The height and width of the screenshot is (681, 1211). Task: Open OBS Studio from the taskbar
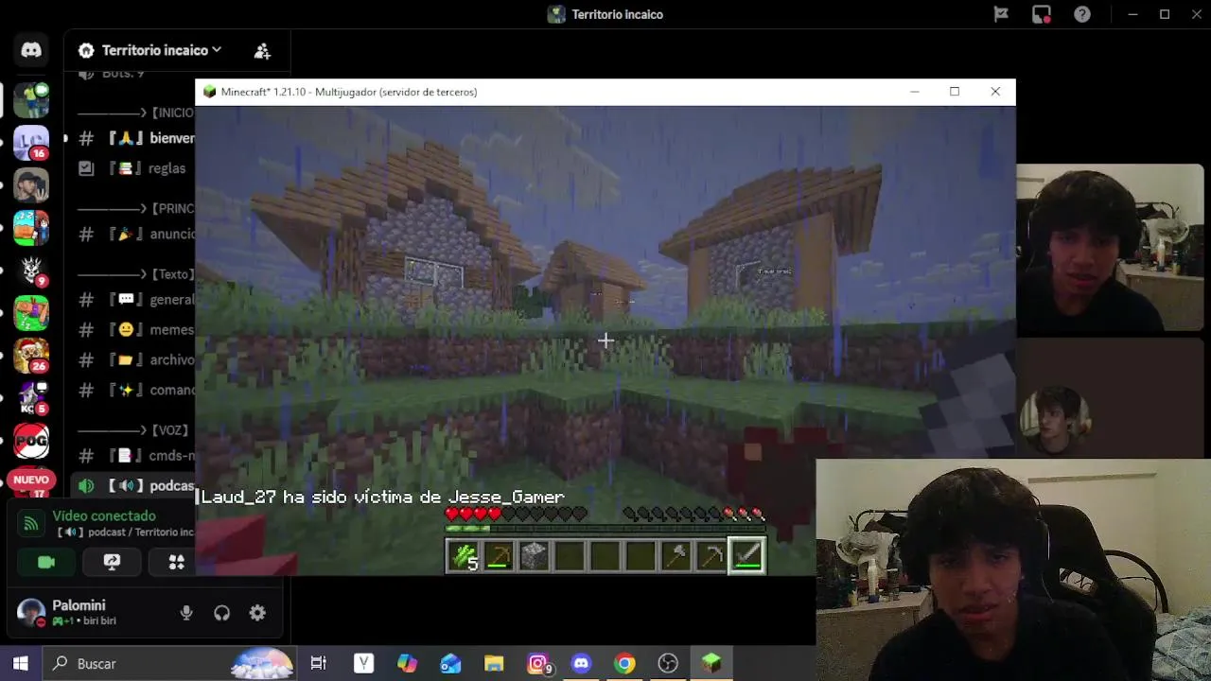(x=668, y=663)
